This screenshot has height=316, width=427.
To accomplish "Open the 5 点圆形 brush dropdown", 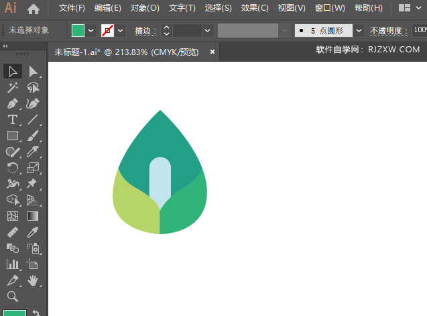I will [359, 31].
